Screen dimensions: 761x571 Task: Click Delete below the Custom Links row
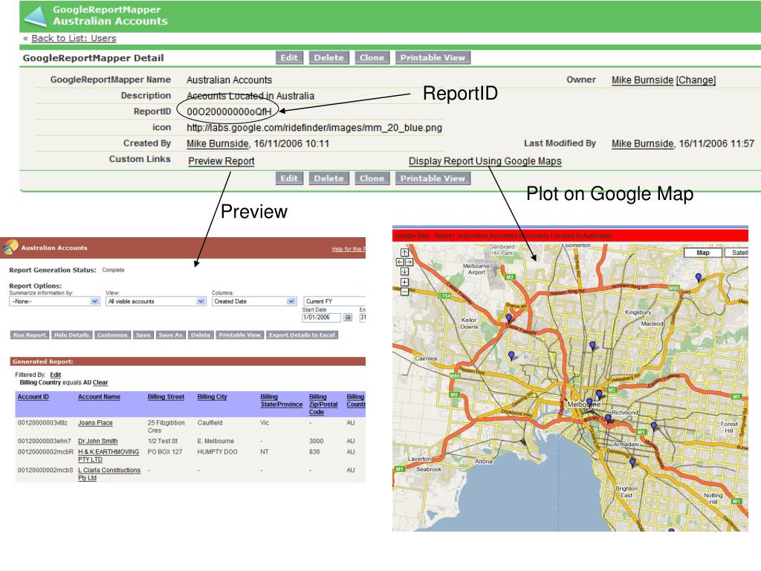point(328,178)
